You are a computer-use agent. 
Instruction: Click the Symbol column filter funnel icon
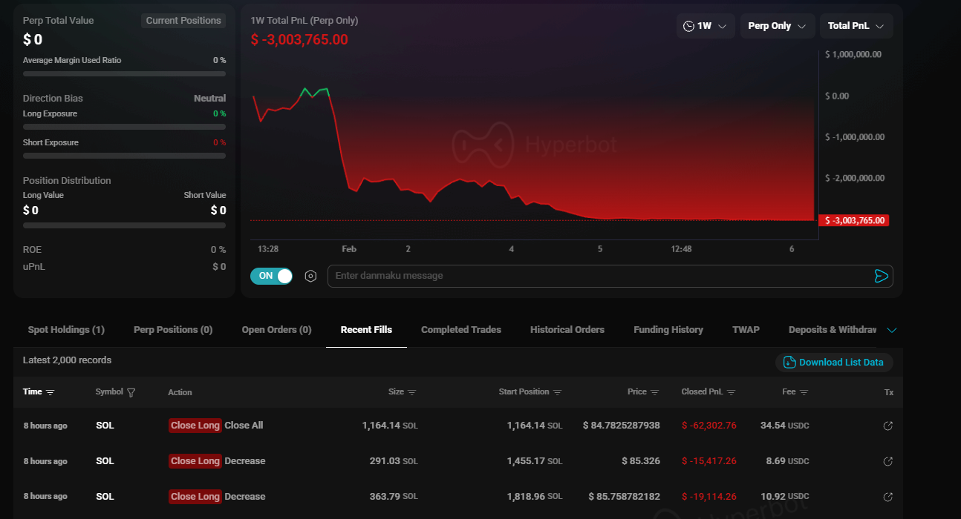pyautogui.click(x=131, y=392)
